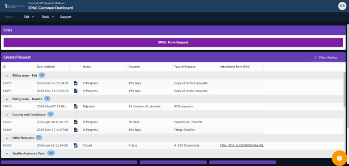Select date 2025-Dec-16 11:02:43
Viewport: 349px width, 166px height.
(52, 91)
